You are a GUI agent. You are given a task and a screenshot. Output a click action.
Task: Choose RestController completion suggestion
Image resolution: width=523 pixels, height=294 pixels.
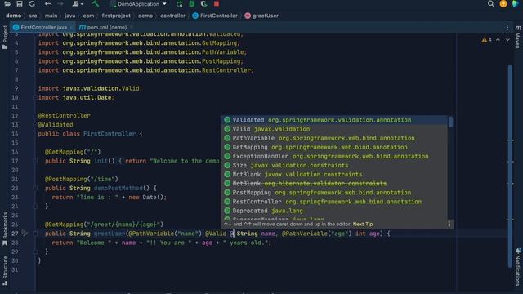click(x=334, y=202)
